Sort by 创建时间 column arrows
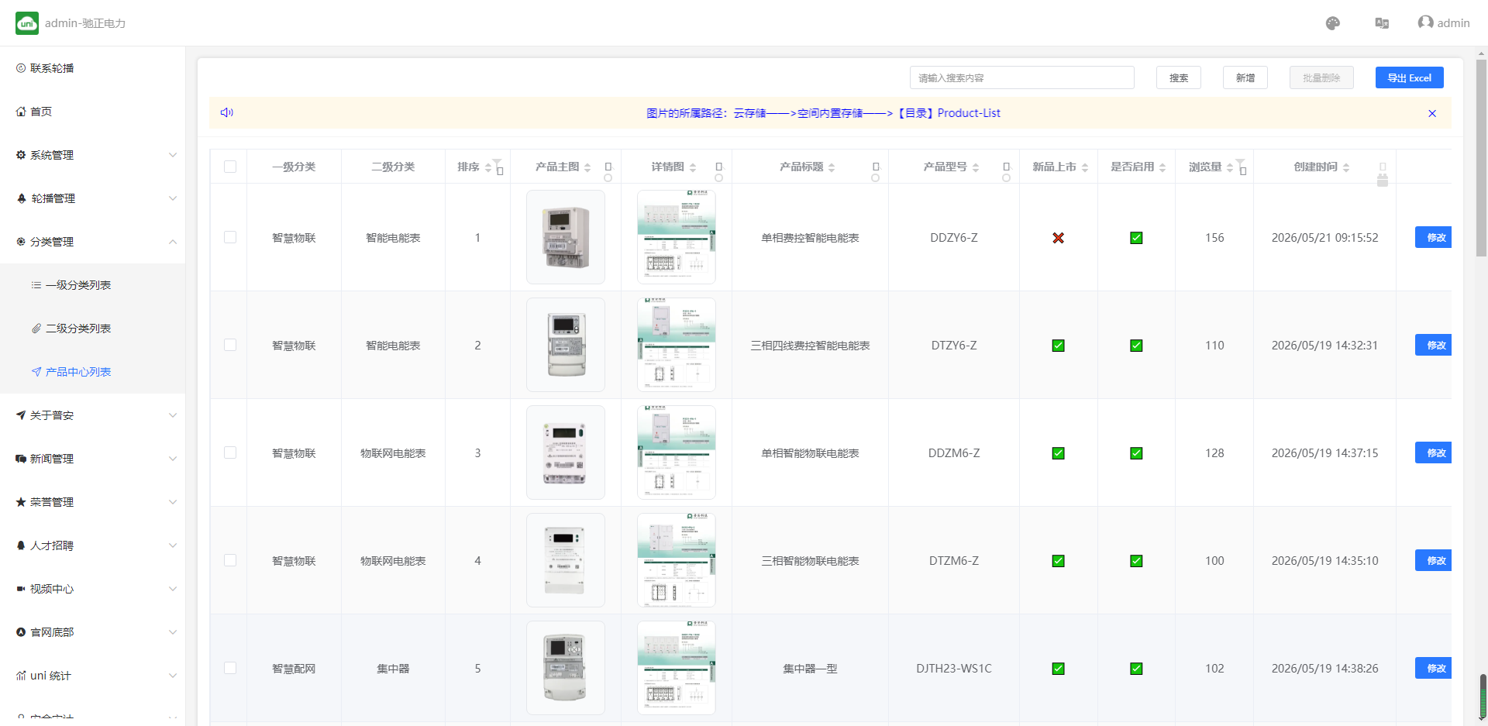This screenshot has height=726, width=1488. coord(1346,167)
